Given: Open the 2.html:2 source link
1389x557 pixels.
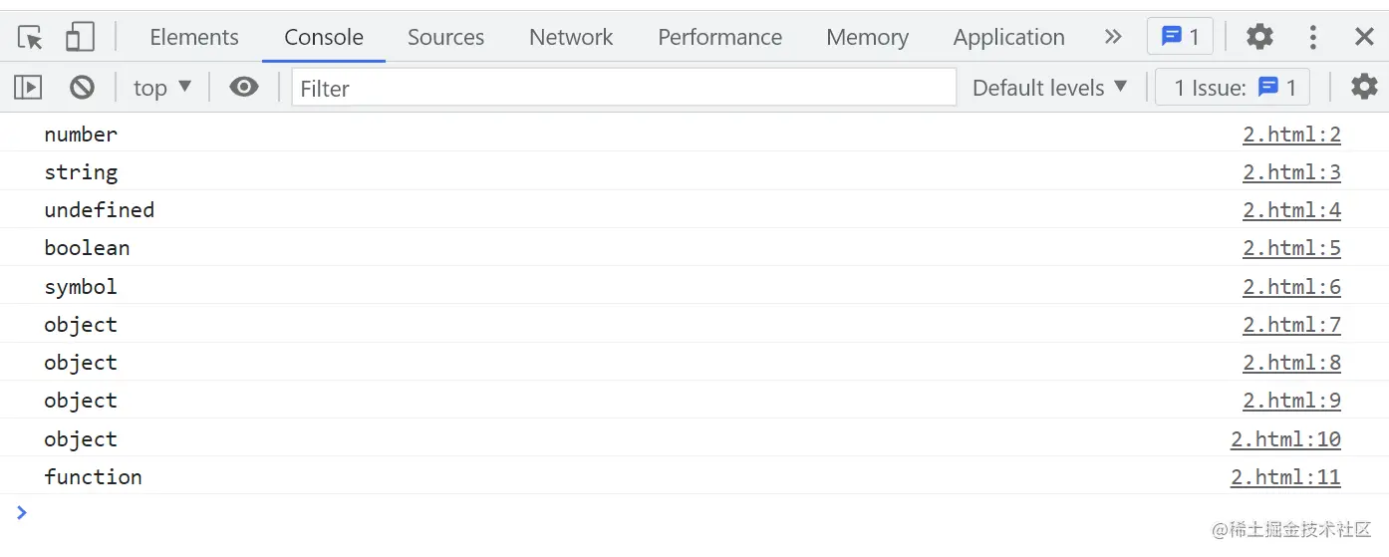Looking at the screenshot, I should pos(1291,135).
